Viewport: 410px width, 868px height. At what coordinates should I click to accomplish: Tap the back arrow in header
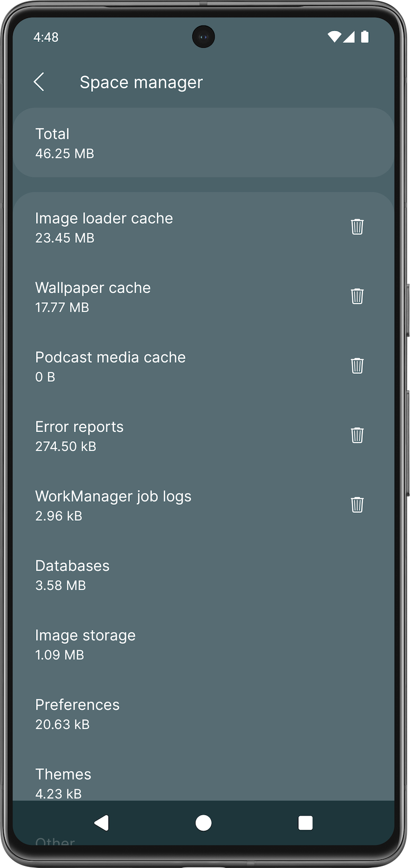(39, 82)
